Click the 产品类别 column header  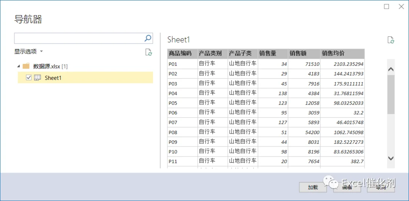(212, 54)
